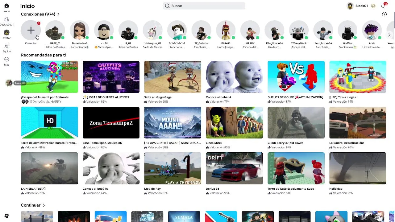Click the Black01 username text in header
This screenshot has height=222, width=395.
362,6
